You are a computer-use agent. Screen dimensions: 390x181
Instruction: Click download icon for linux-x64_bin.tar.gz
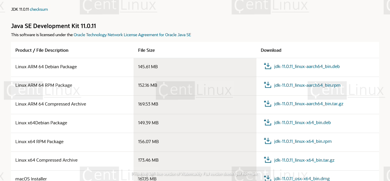[x=268, y=160]
